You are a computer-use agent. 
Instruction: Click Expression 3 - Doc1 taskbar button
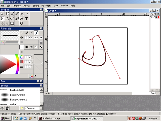click(87, 118)
